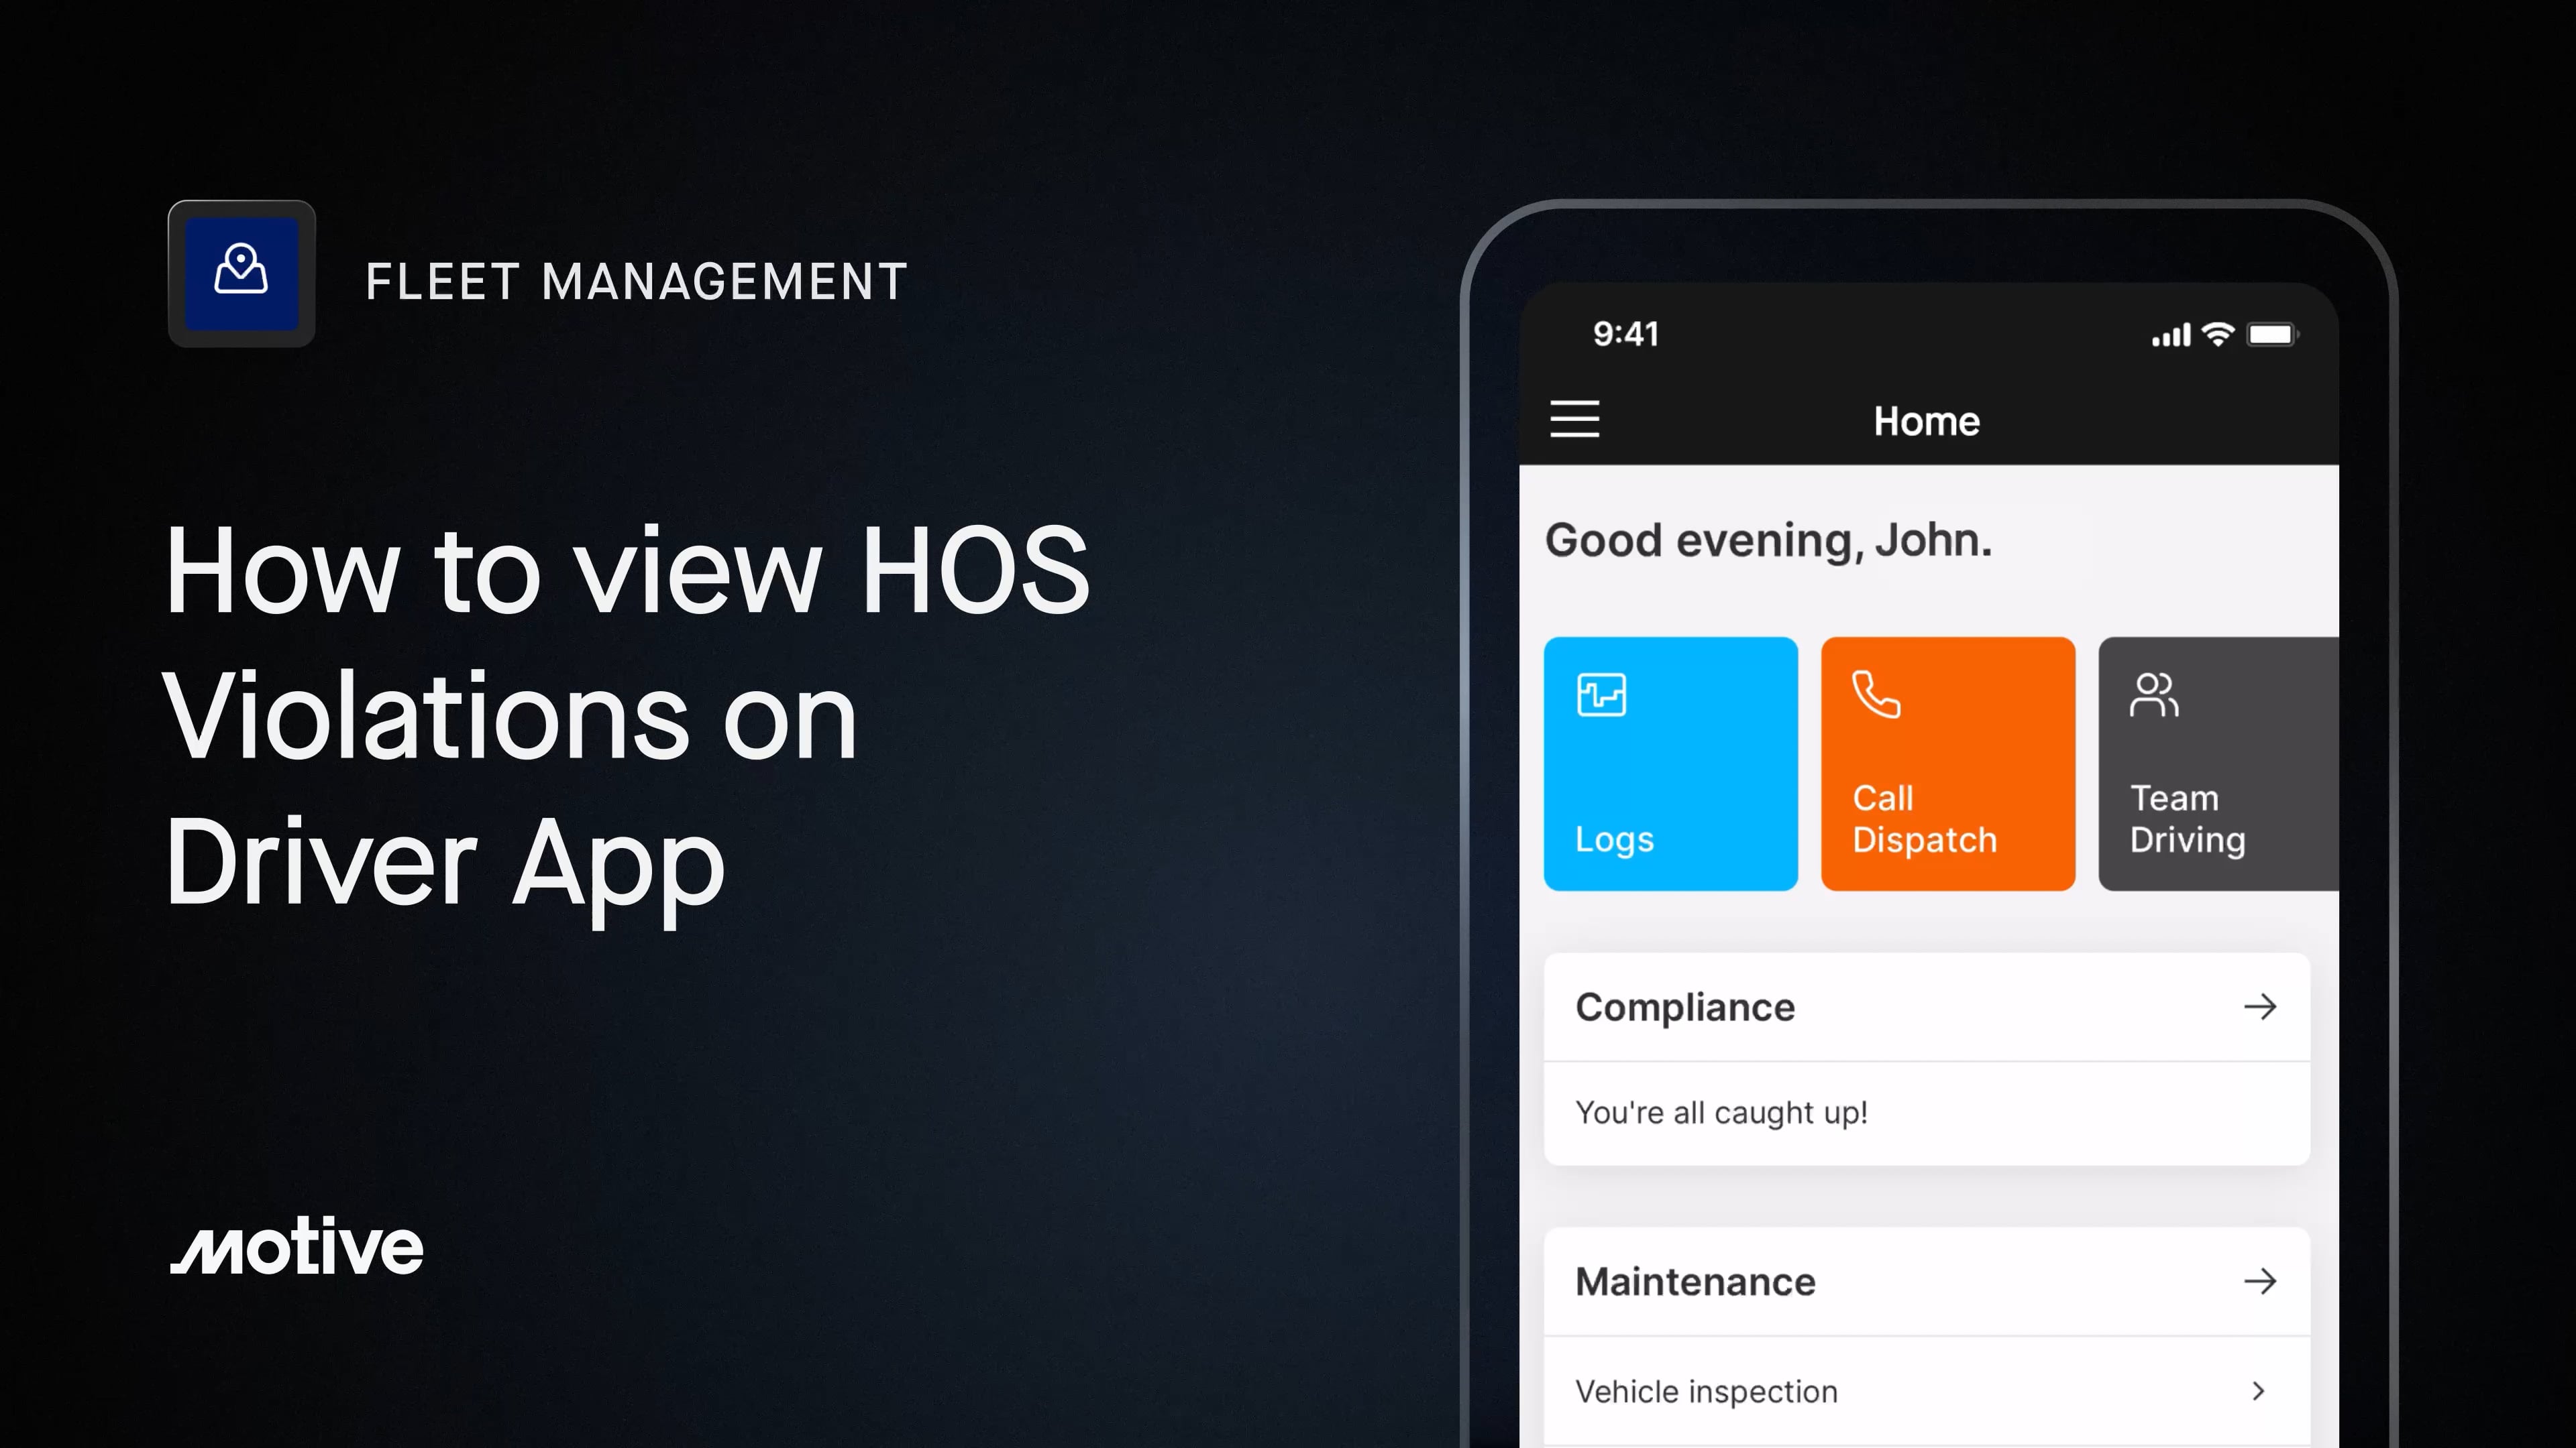Viewport: 2576px width, 1448px height.
Task: Click the Home title in header
Action: tap(1926, 421)
